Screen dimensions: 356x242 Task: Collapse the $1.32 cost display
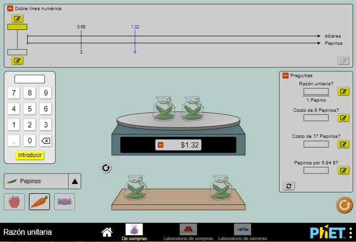160,145
